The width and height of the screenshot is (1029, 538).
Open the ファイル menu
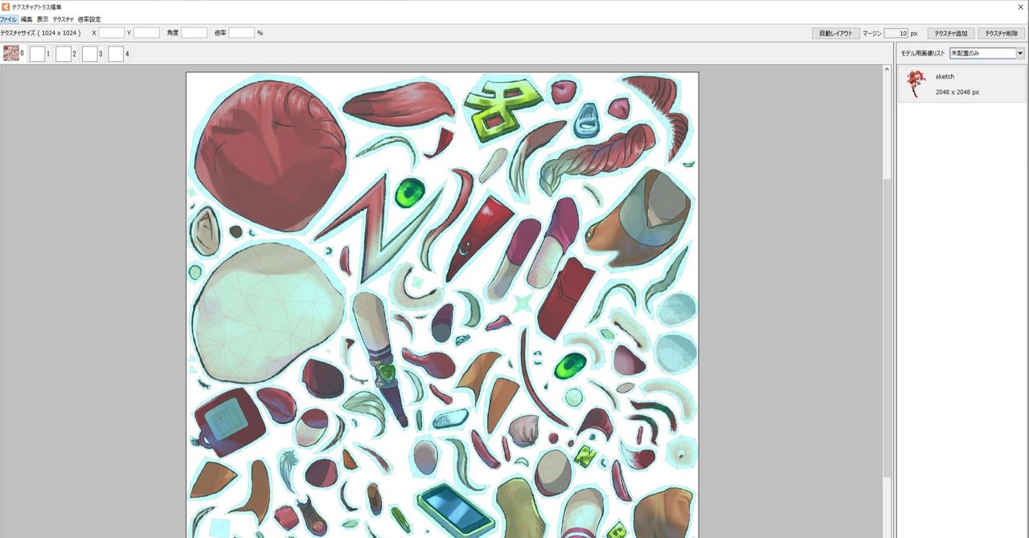(x=10, y=18)
